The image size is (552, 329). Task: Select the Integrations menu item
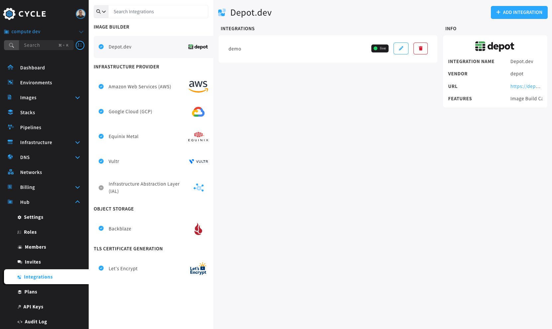pos(46,277)
